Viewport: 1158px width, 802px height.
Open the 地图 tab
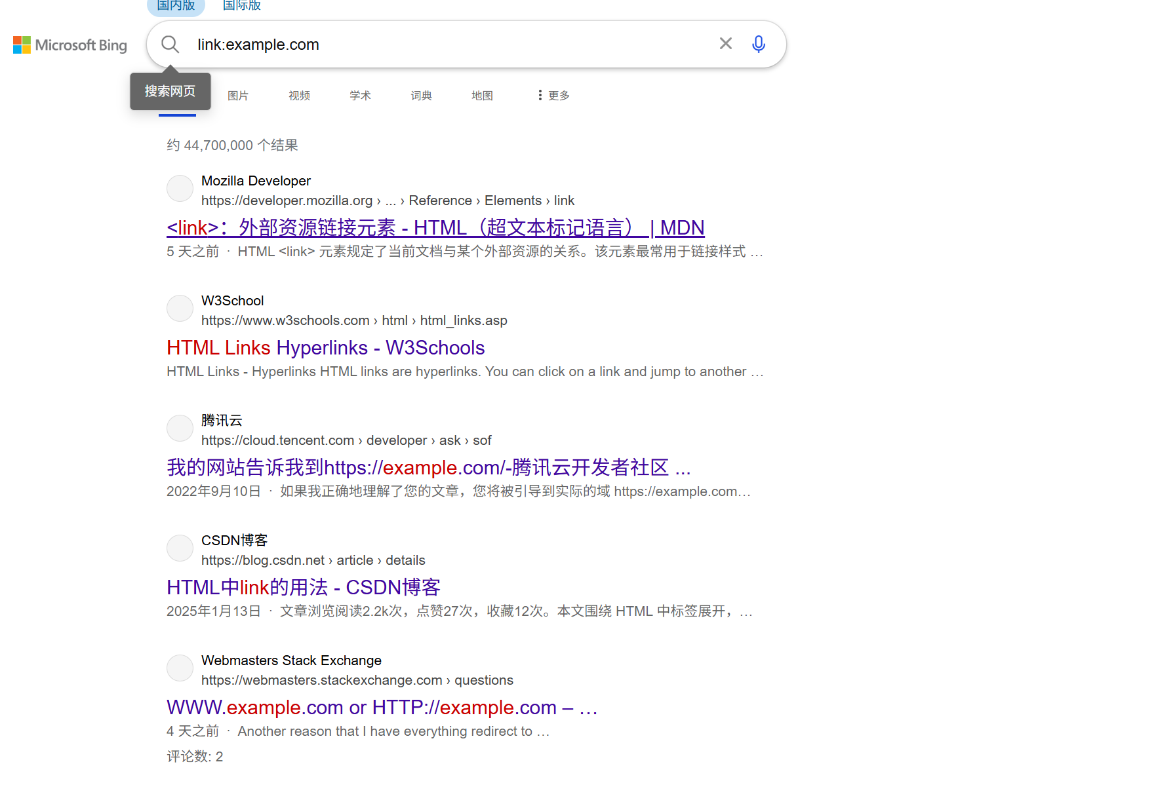481,95
